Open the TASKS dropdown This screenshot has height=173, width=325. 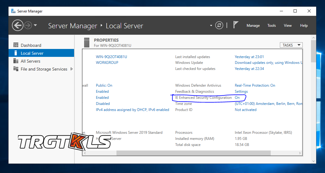pyautogui.click(x=291, y=45)
